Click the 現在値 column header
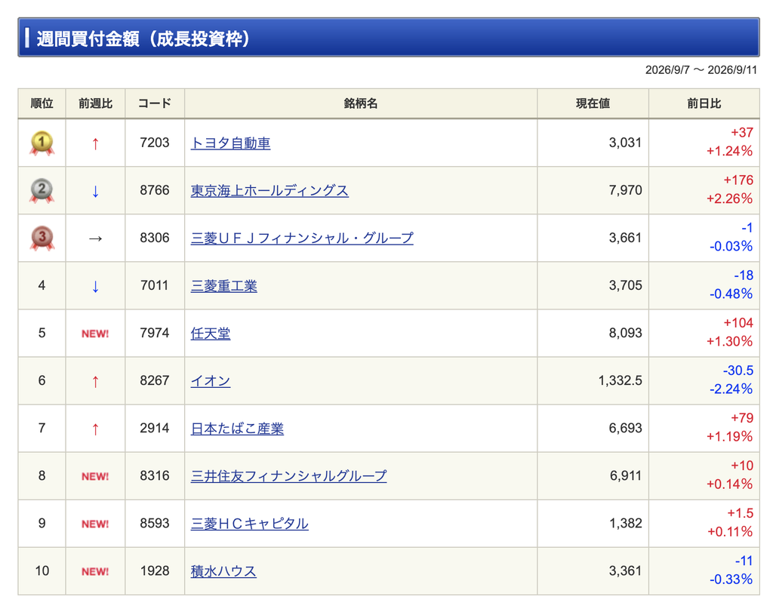This screenshot has height=612, width=773. pos(593,103)
